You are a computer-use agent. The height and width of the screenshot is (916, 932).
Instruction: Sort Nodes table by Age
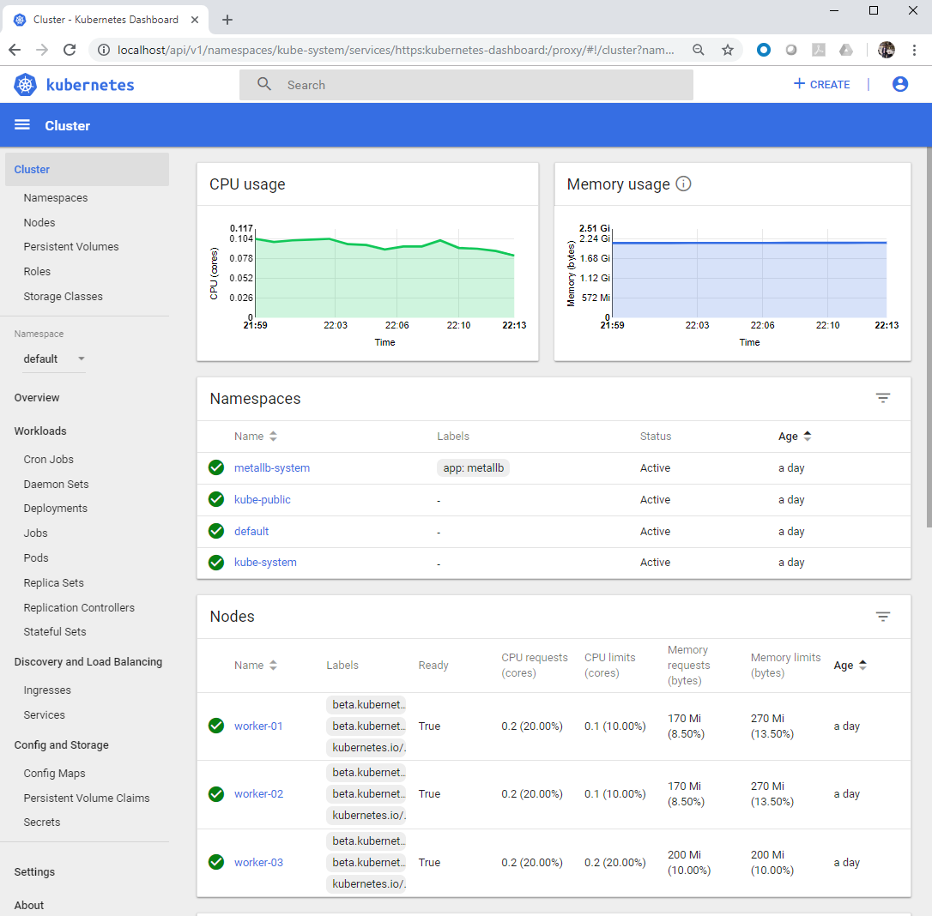[x=850, y=666]
